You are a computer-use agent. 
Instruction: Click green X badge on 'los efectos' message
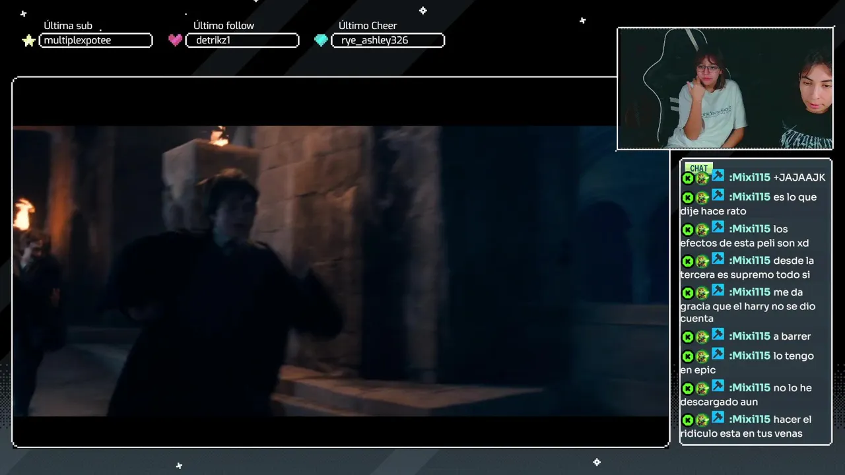[x=688, y=230]
